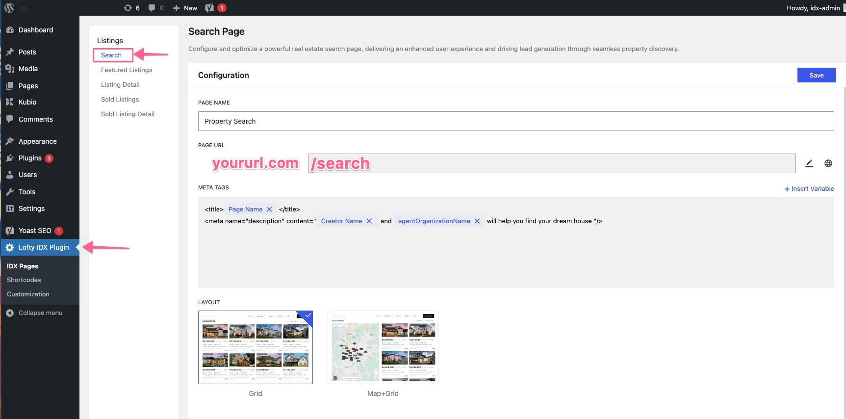Click the Yoast notification badge in admin bar
This screenshot has width=846, height=419.
coord(222,8)
